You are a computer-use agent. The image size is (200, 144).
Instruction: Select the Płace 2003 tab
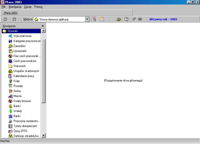tap(10, 13)
